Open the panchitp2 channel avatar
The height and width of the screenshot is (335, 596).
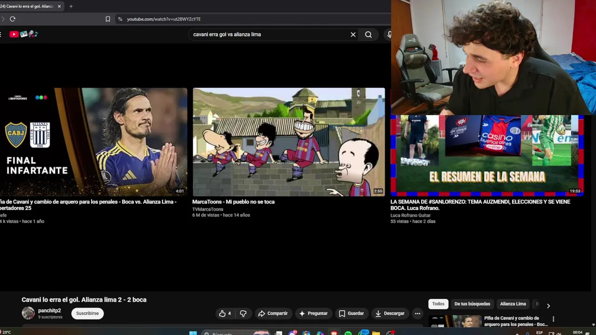click(x=28, y=313)
